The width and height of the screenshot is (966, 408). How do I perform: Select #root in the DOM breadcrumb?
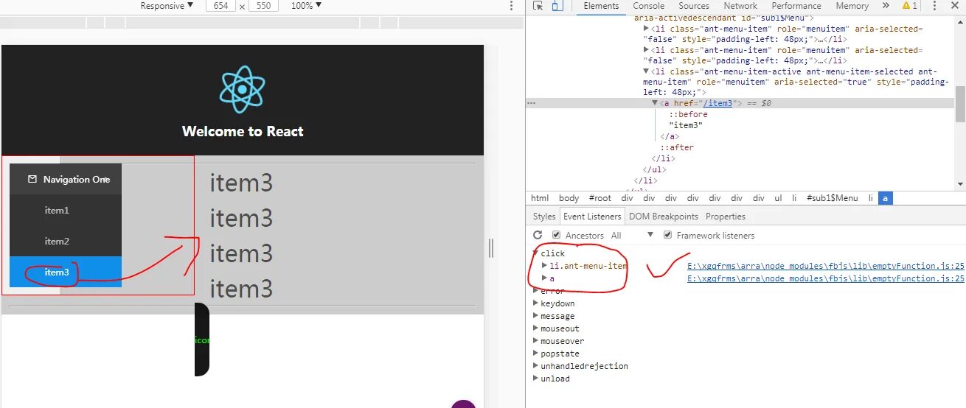[x=600, y=198]
